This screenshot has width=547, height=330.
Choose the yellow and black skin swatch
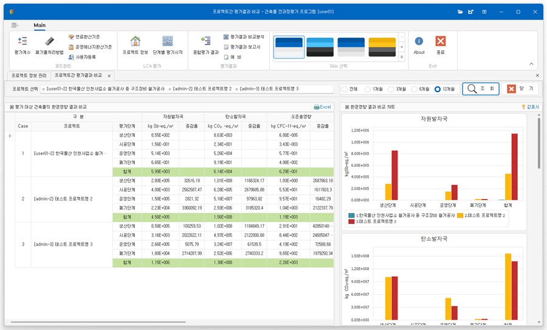(382, 47)
